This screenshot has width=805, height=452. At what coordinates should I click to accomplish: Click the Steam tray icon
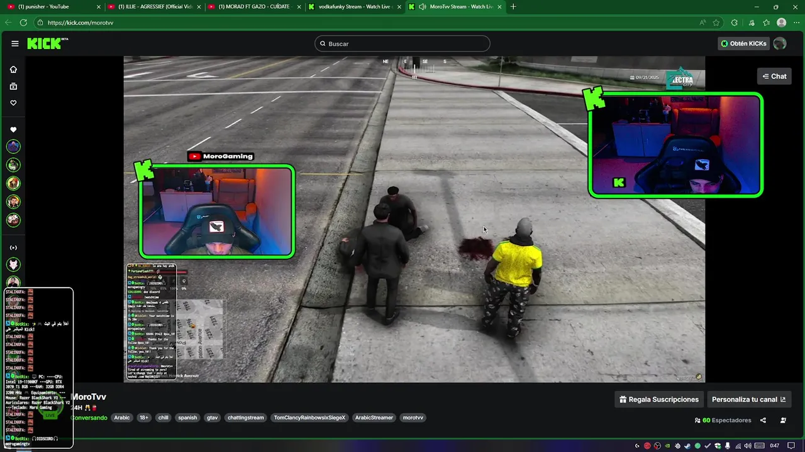point(687,446)
